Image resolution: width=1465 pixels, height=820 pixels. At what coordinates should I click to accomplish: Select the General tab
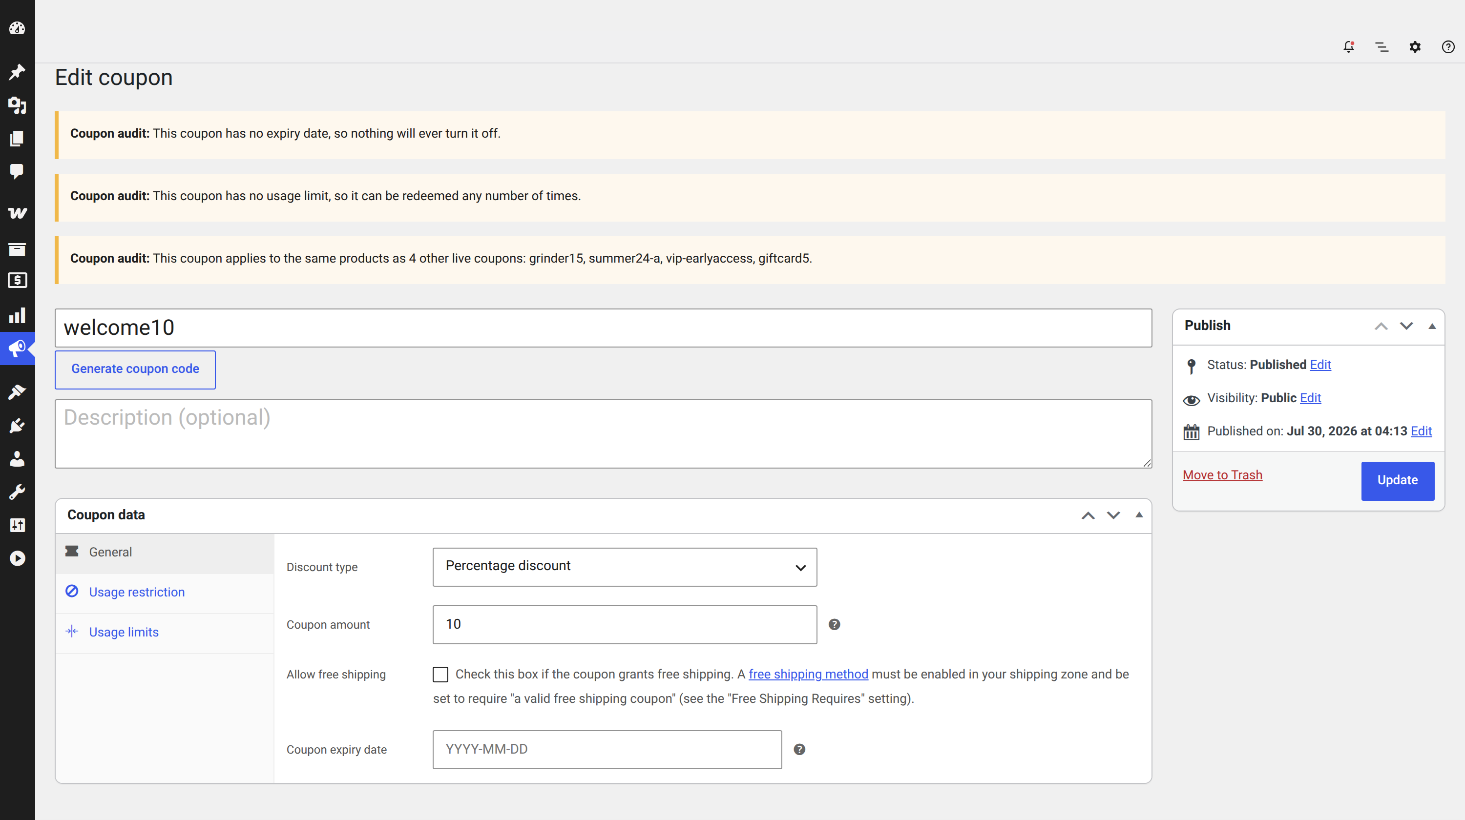[x=165, y=553]
